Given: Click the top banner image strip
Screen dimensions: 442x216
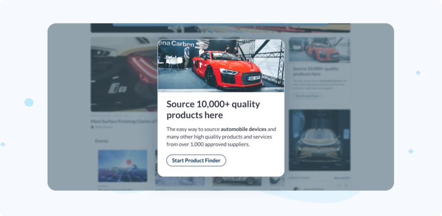Looking at the screenshot, I should pyautogui.click(x=221, y=28).
